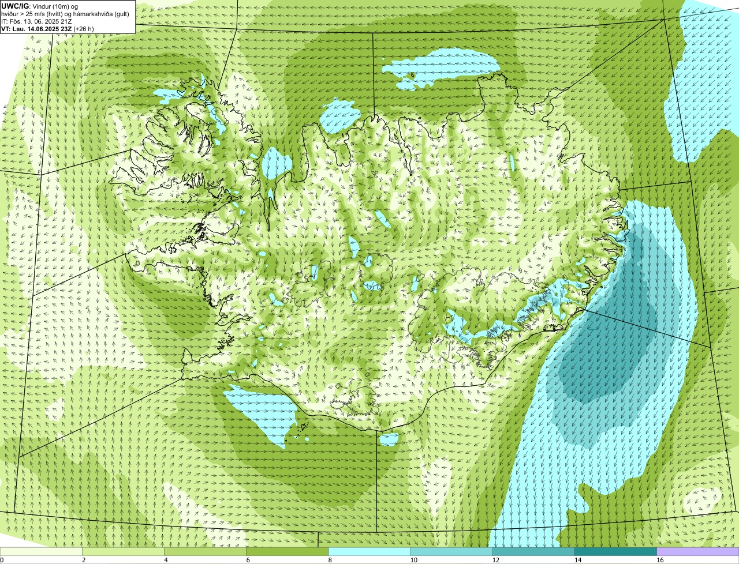The image size is (739, 564).
Task: Select the 'hviður > 25 m/s' description line
Action: tap(65, 13)
